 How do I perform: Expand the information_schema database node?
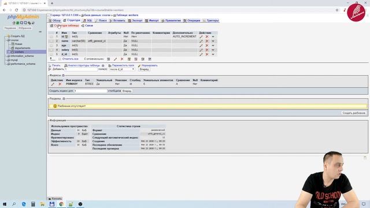click(x=6, y=56)
